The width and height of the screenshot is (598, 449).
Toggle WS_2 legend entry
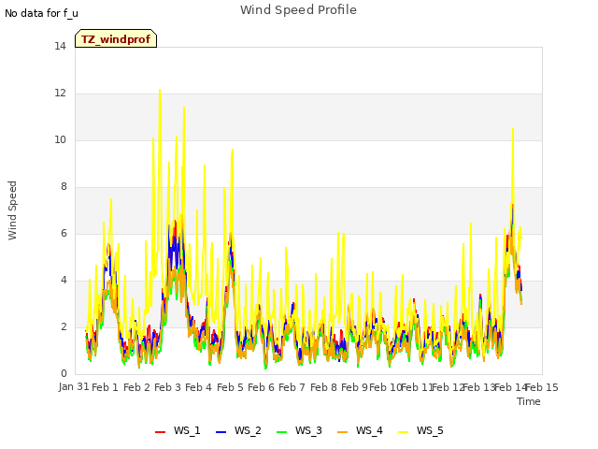238,430
